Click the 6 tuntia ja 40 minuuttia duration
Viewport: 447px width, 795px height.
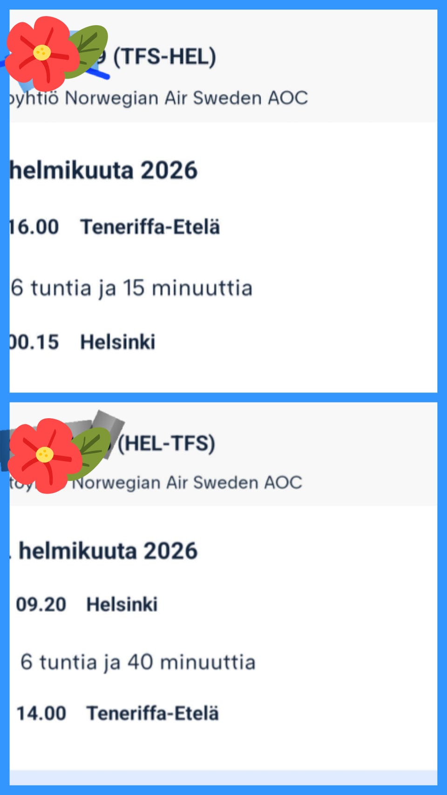point(138,662)
